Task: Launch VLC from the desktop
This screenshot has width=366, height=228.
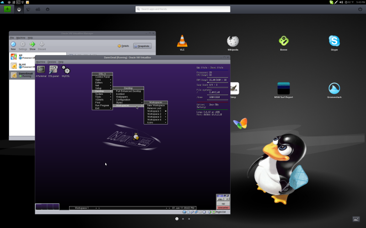Action: coord(182,41)
